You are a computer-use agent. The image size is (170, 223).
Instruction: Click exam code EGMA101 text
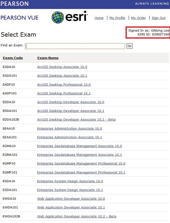tap(10, 155)
